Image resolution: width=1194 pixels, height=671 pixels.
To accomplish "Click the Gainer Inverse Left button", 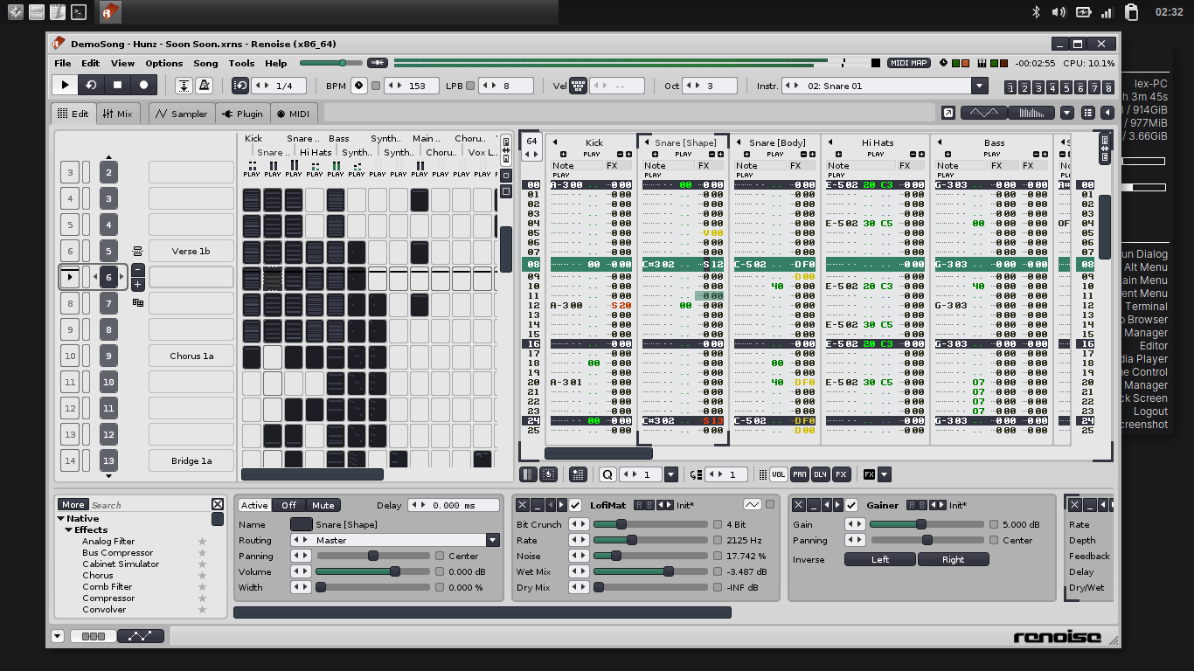I will [880, 559].
